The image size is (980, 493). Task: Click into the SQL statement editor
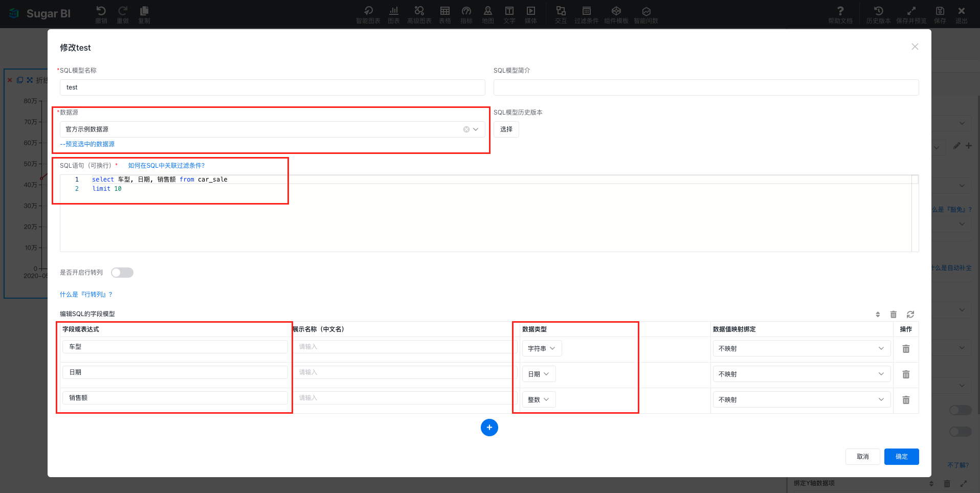pyautogui.click(x=489, y=213)
